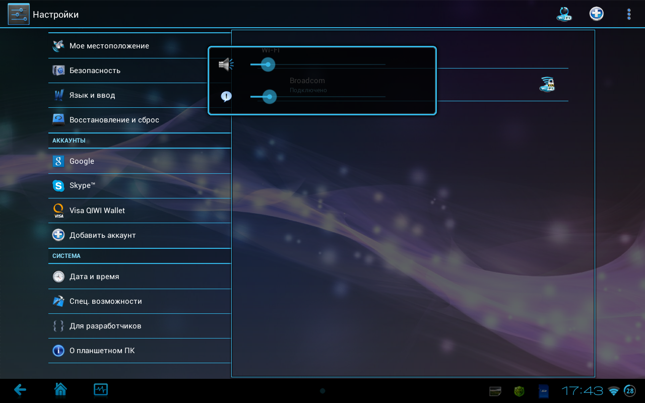Click the secured Wi-Fi signal icon
The image size is (645, 403).
[547, 84]
